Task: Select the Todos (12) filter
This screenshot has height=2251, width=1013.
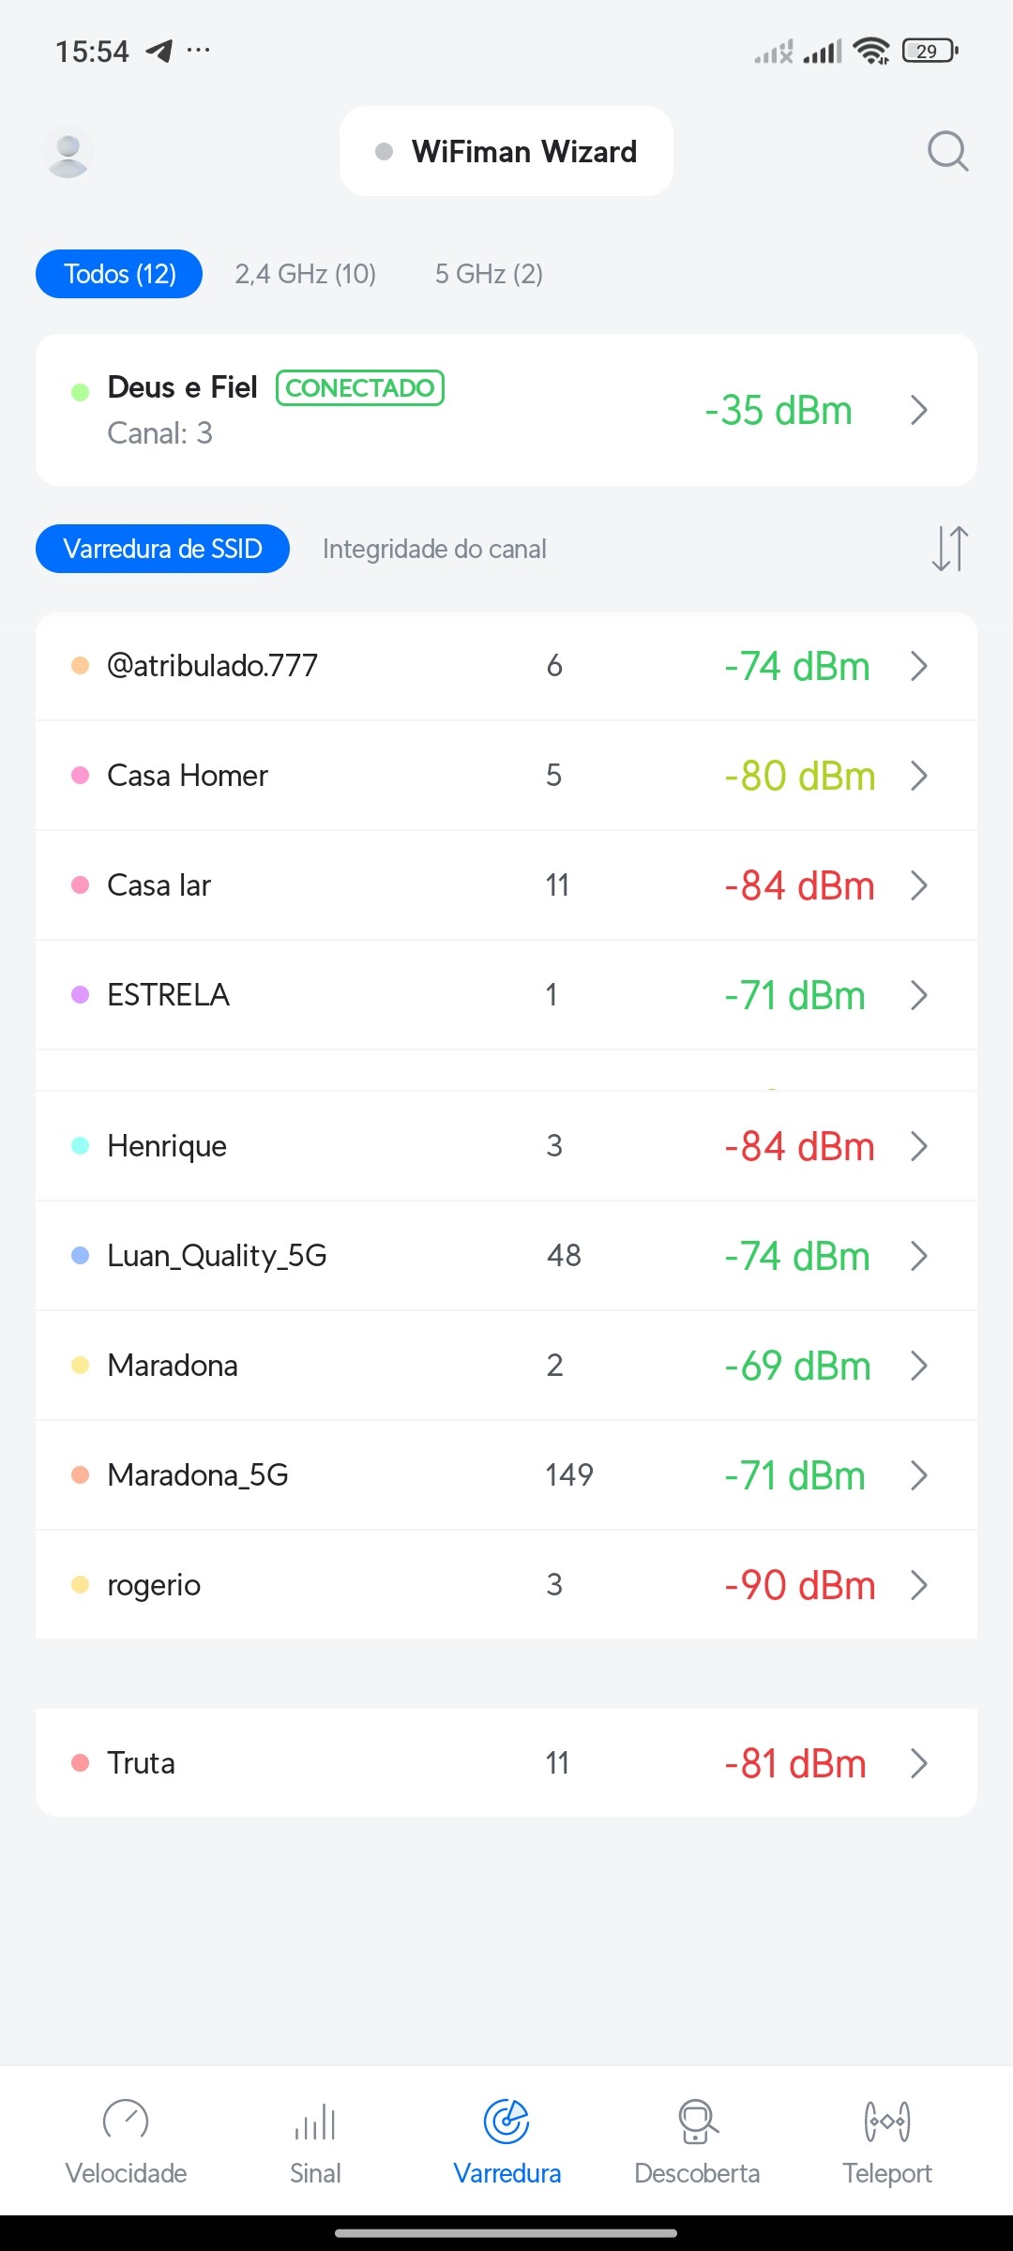Action: pyautogui.click(x=119, y=274)
